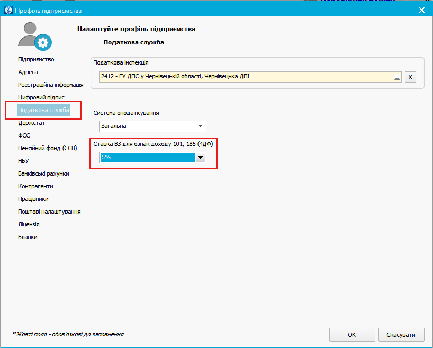The height and width of the screenshot is (348, 433).
Task: Select the Підприємство section
Action: [x=36, y=59]
